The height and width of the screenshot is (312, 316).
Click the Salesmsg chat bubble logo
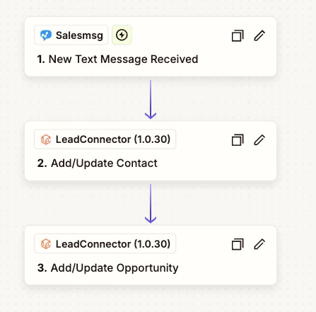click(46, 35)
